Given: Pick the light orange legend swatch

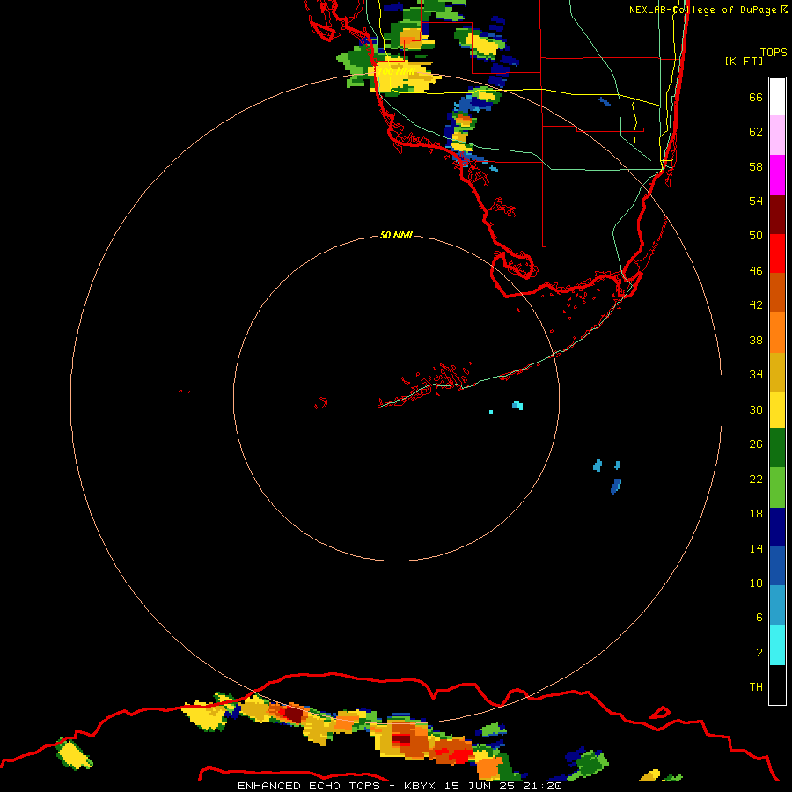Looking at the screenshot, I should pos(777,333).
